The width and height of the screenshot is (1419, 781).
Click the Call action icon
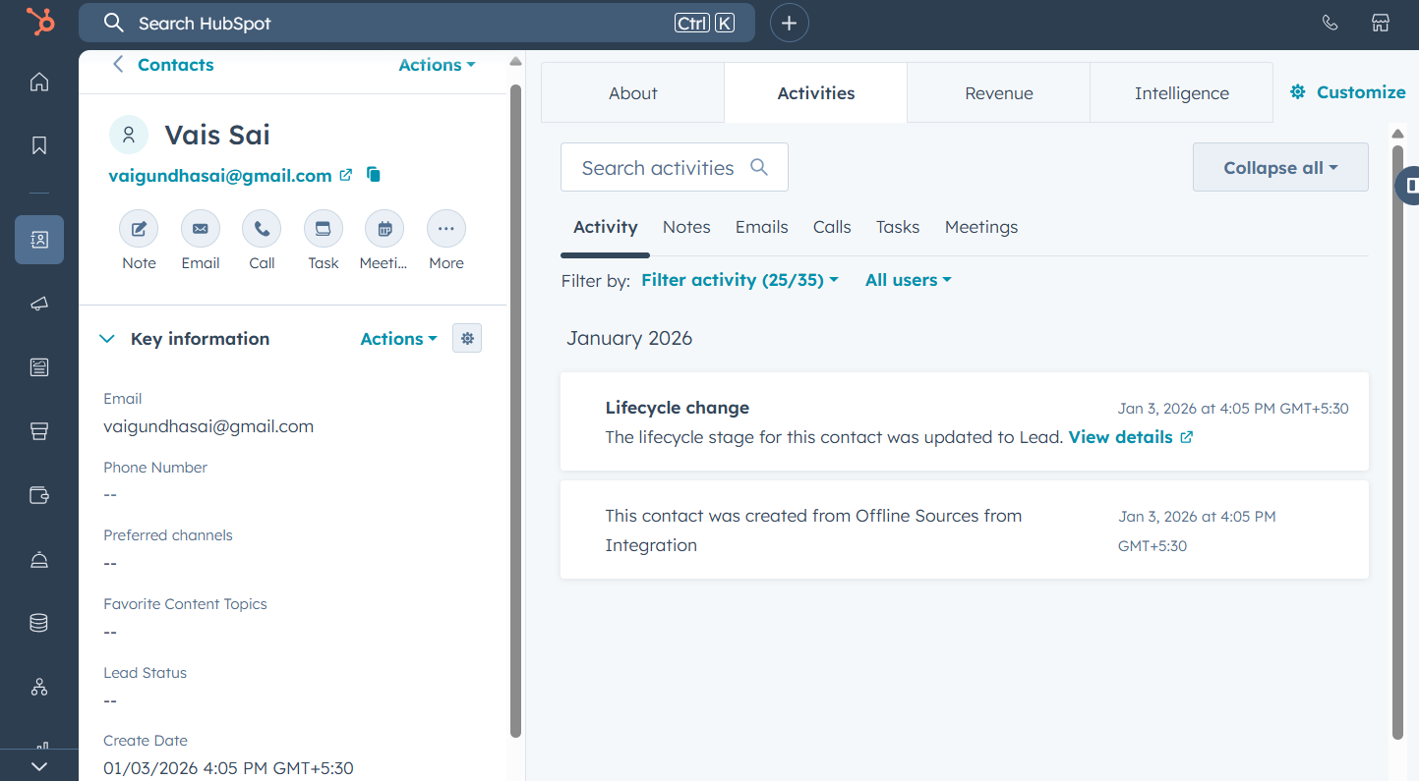click(x=262, y=229)
